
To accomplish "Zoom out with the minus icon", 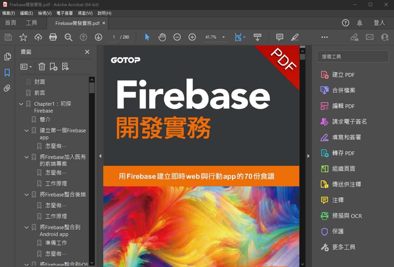I will click(x=177, y=37).
